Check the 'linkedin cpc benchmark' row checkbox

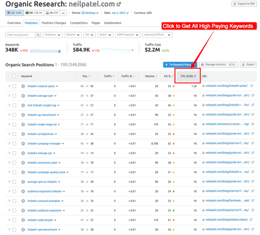(x=14, y=115)
